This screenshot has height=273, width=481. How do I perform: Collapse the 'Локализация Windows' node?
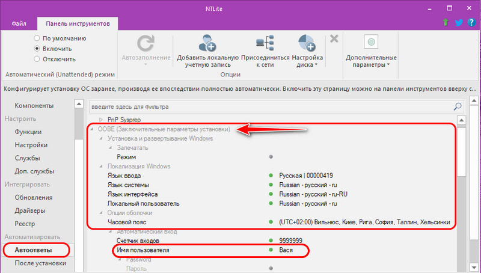point(101,166)
